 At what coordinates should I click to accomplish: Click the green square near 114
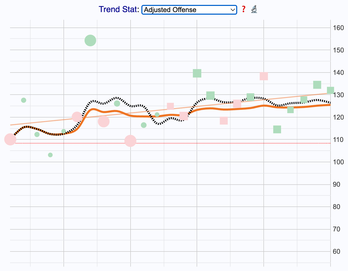(277, 129)
